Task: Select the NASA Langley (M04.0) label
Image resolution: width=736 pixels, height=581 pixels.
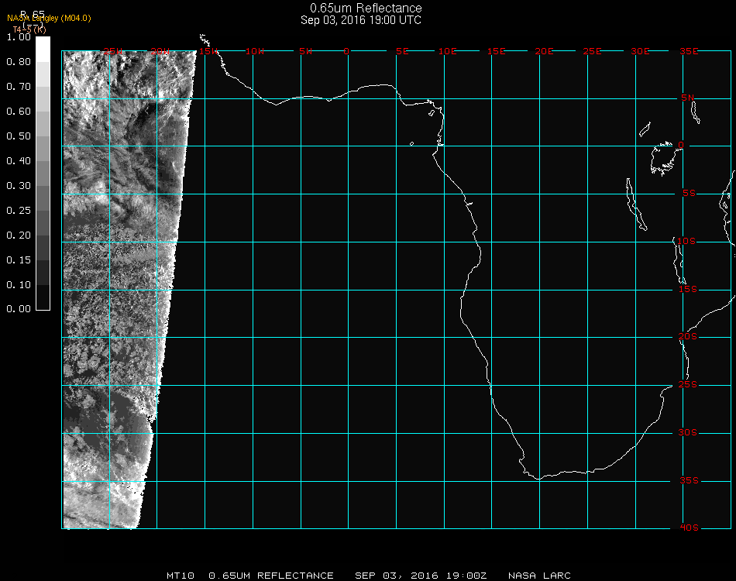Action: click(49, 18)
